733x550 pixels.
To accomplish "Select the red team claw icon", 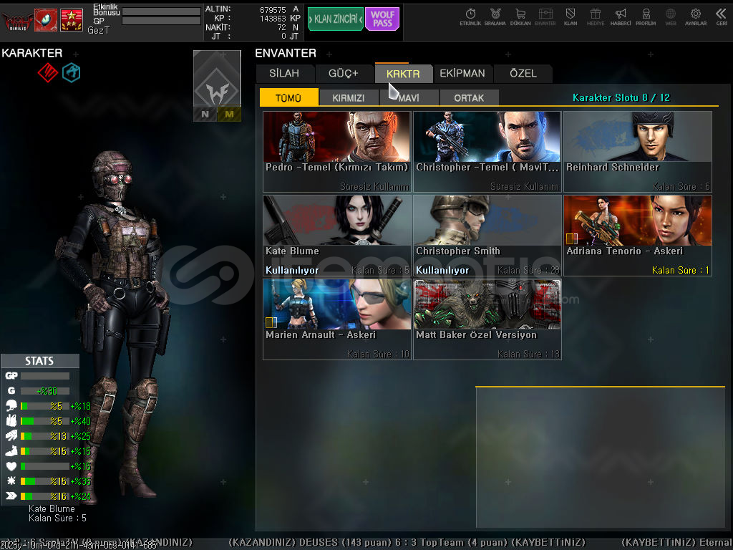I will click(47, 72).
